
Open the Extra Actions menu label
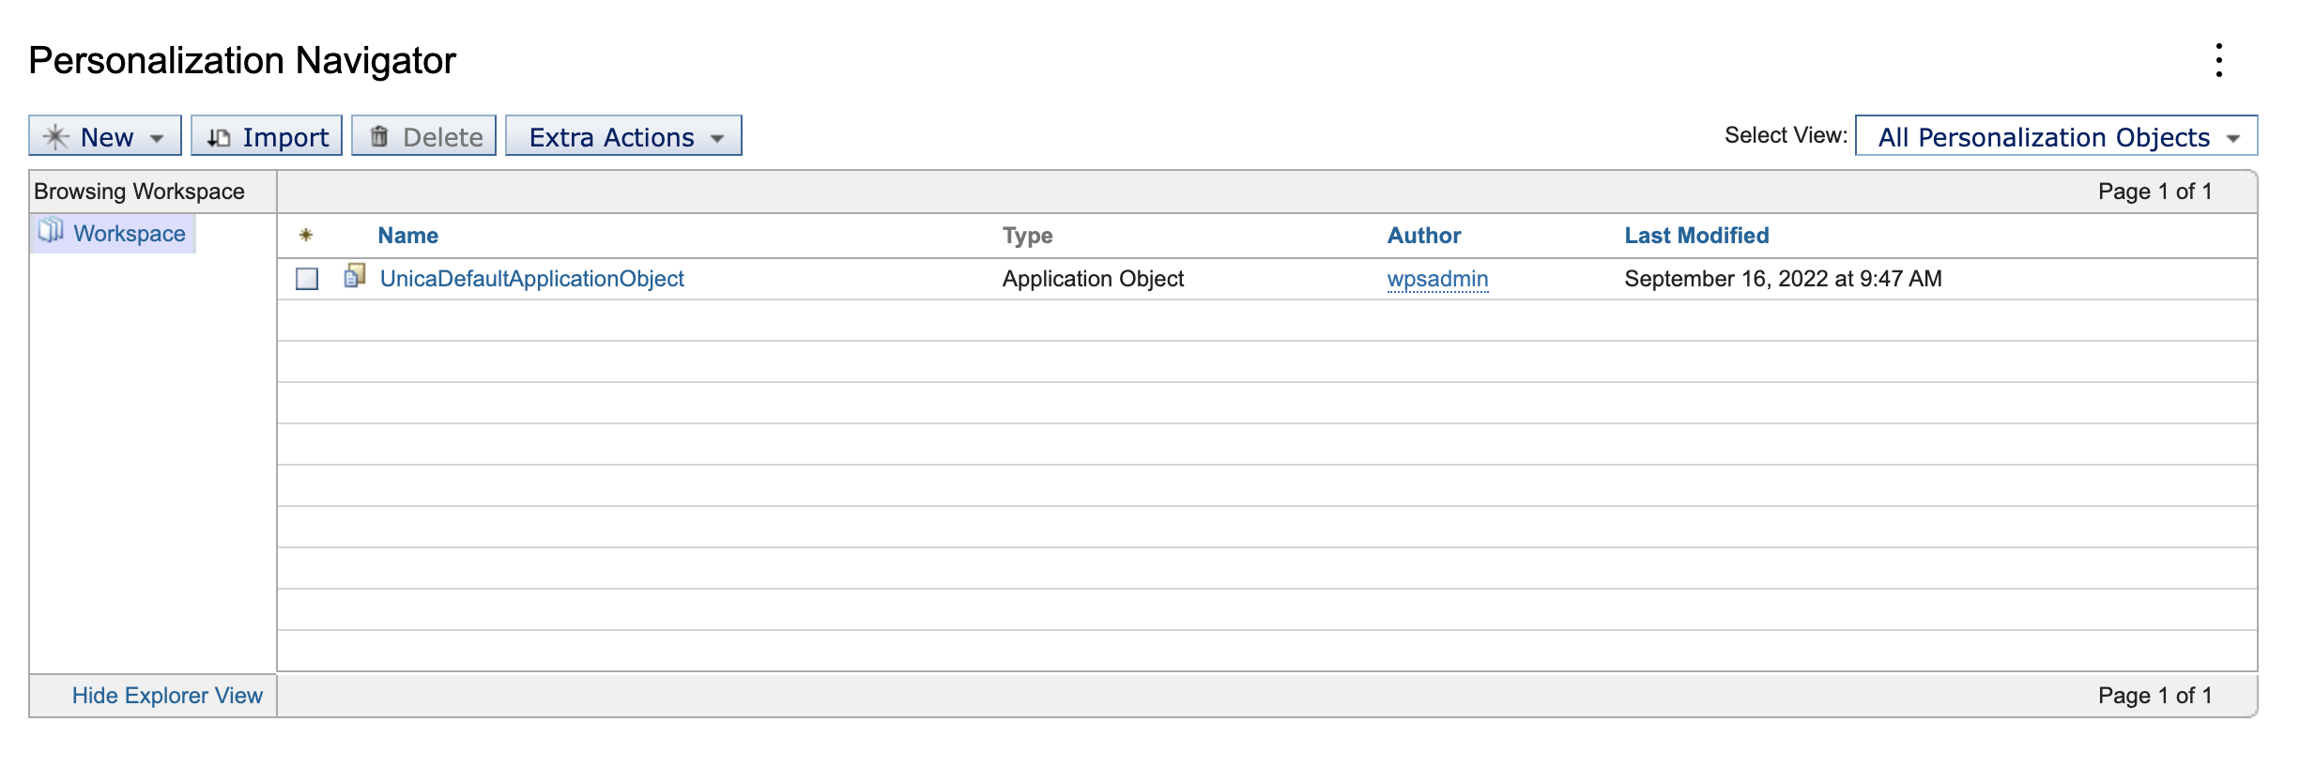click(611, 137)
